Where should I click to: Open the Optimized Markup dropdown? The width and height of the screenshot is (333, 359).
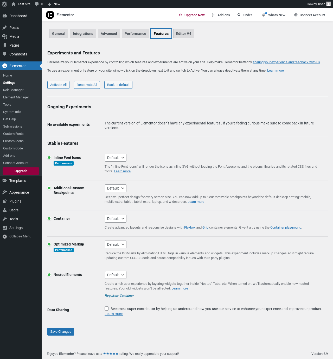[x=116, y=244]
